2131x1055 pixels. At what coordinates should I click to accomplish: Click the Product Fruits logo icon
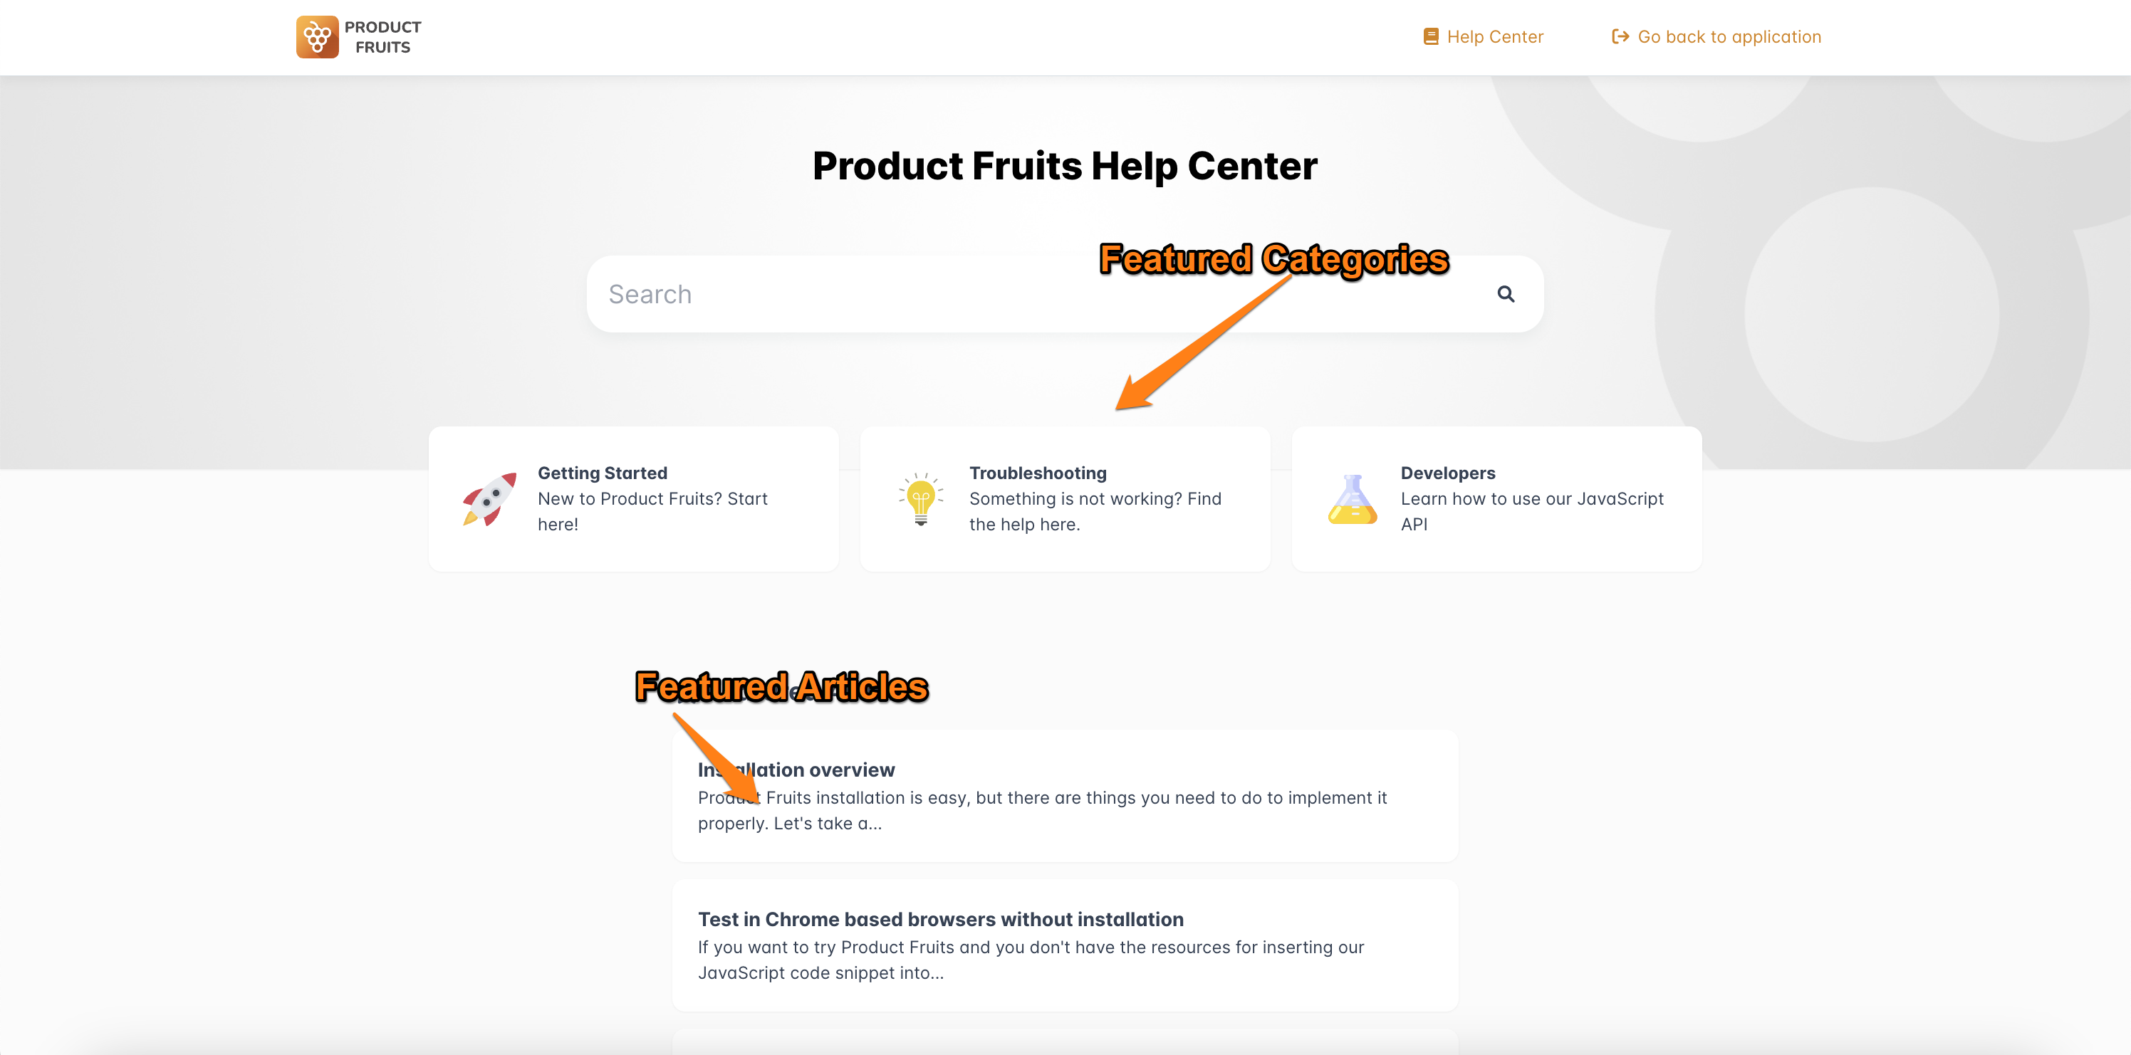317,36
